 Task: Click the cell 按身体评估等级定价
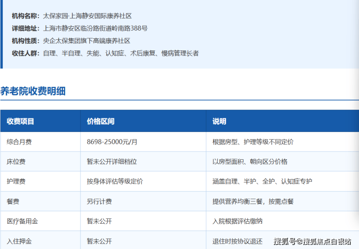click(115, 181)
